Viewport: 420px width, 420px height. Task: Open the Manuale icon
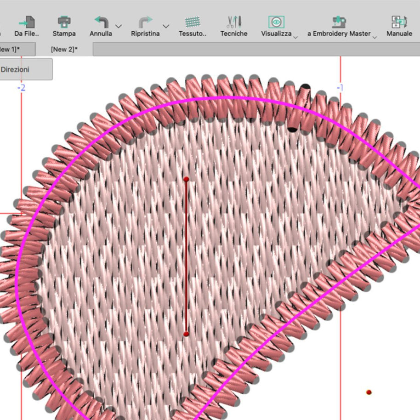point(399,22)
